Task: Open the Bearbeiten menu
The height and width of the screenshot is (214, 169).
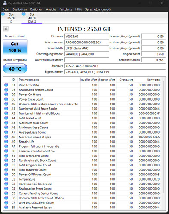Action: 20,9
